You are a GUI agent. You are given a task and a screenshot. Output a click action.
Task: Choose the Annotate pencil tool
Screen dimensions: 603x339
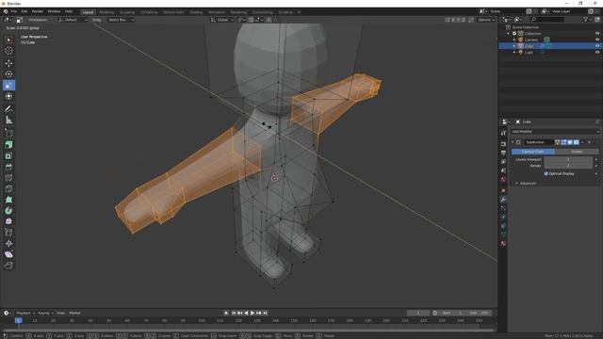coord(8,109)
